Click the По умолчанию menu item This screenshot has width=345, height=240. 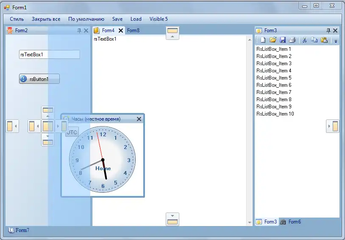[86, 19]
